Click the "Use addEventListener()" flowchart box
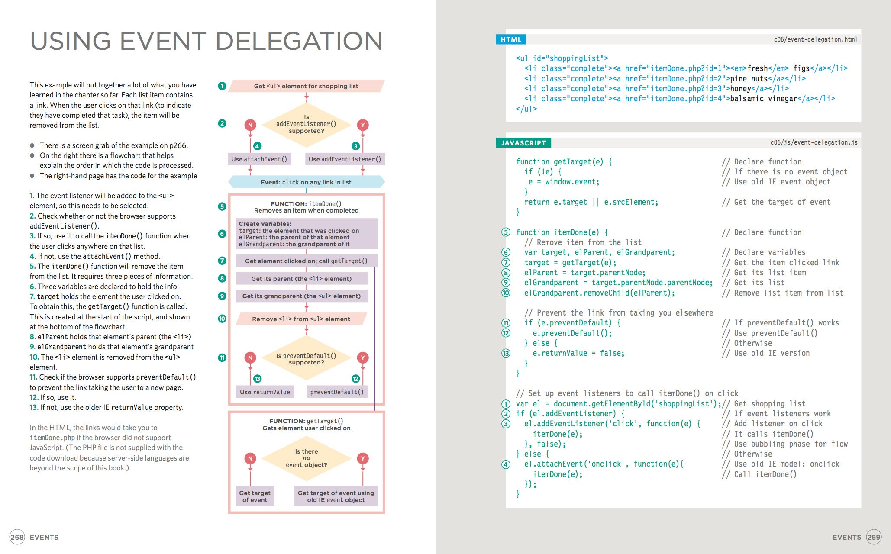 [x=345, y=159]
